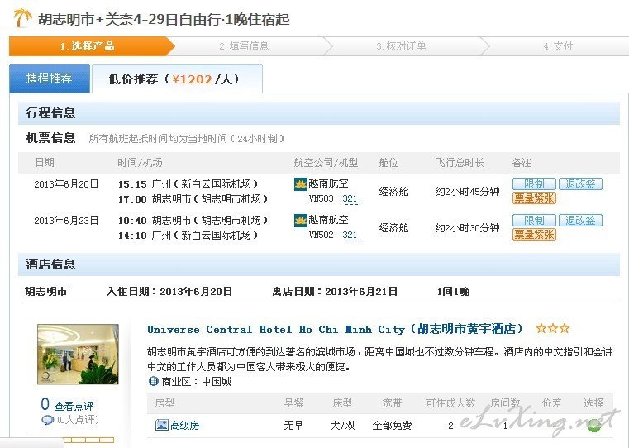Click 退改签 button for June 20 flight
629x448 pixels.
(x=580, y=184)
